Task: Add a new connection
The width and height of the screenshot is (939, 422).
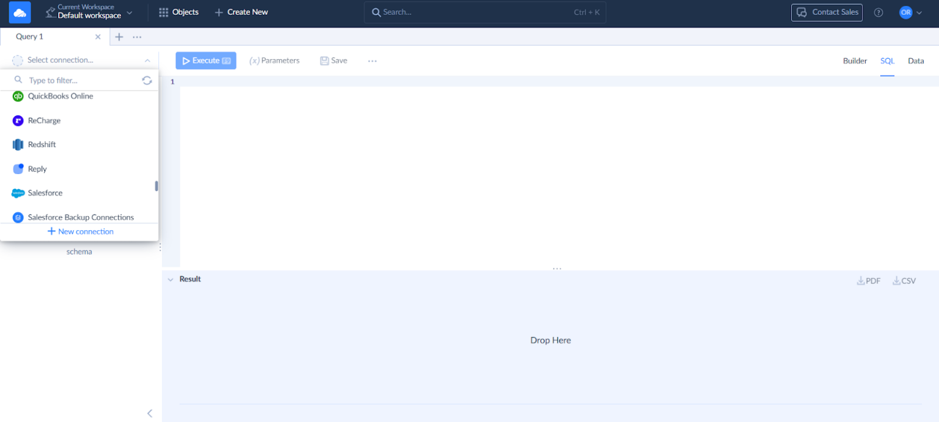Action: (x=80, y=231)
